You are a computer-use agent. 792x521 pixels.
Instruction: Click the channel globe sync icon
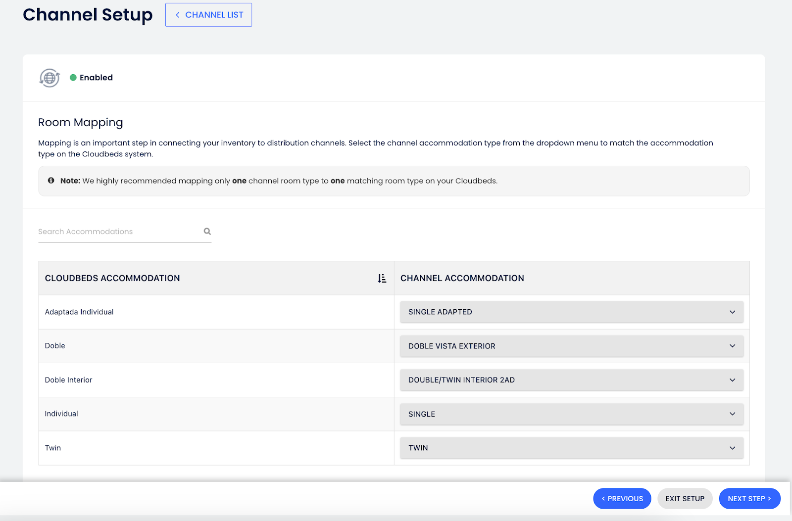click(49, 78)
